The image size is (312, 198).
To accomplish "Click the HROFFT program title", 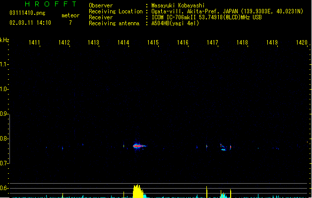I will tap(51, 4).
